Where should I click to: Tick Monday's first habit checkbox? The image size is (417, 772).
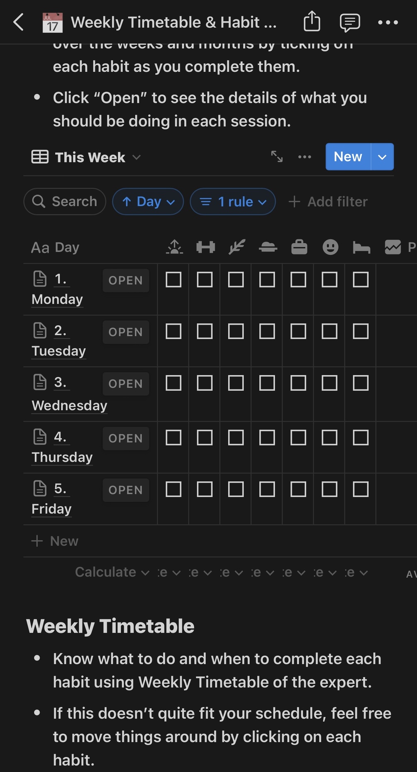173,280
